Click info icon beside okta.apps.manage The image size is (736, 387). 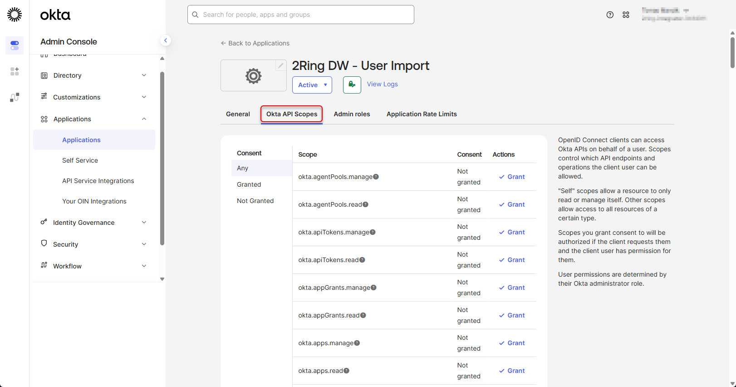357,343
